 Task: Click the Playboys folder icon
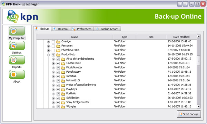click(63, 90)
